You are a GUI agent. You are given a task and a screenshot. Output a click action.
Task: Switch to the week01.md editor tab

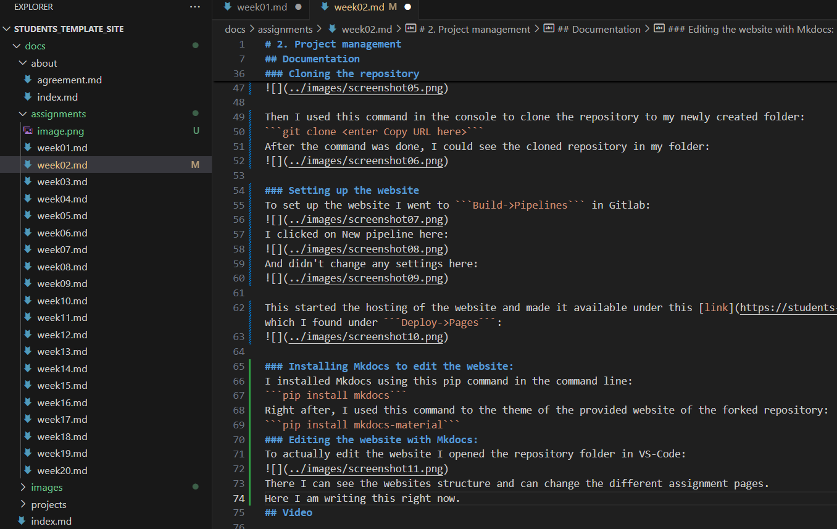click(x=263, y=7)
